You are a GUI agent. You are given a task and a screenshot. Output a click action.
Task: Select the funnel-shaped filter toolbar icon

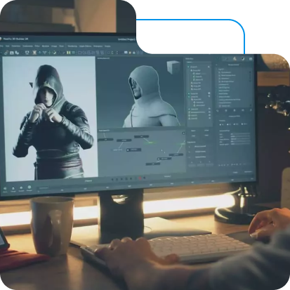tap(44, 53)
